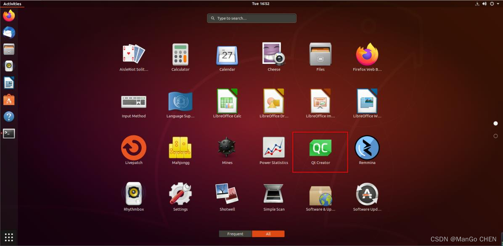Screen dimensions: 503x246
Task: Open the Help icon in the dock
Action: [x=9, y=116]
